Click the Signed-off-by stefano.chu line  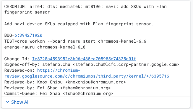(x=92, y=64)
